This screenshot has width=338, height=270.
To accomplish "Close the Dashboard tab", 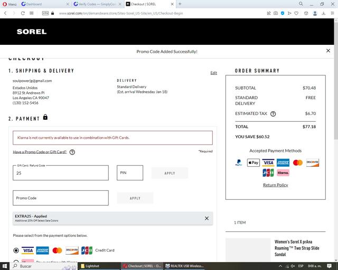I will pos(68,4).
